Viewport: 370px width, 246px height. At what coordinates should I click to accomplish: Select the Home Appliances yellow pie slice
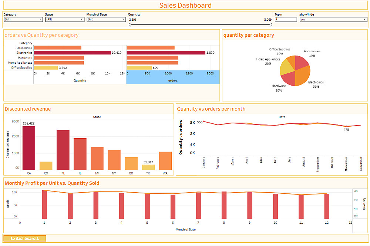coord(286,67)
